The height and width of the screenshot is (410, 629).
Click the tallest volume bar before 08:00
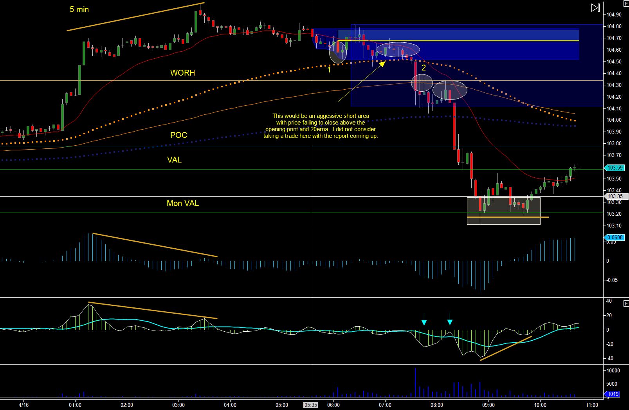(415, 383)
